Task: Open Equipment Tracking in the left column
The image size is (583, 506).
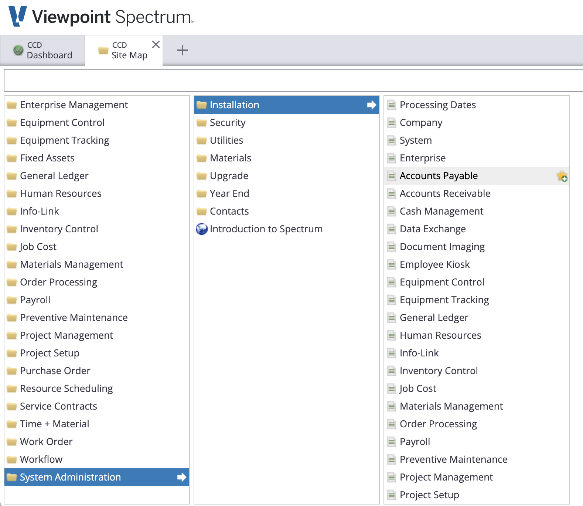Action: coord(97,140)
